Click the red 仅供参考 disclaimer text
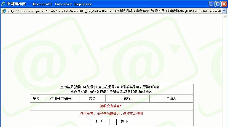 [x=111, y=114]
